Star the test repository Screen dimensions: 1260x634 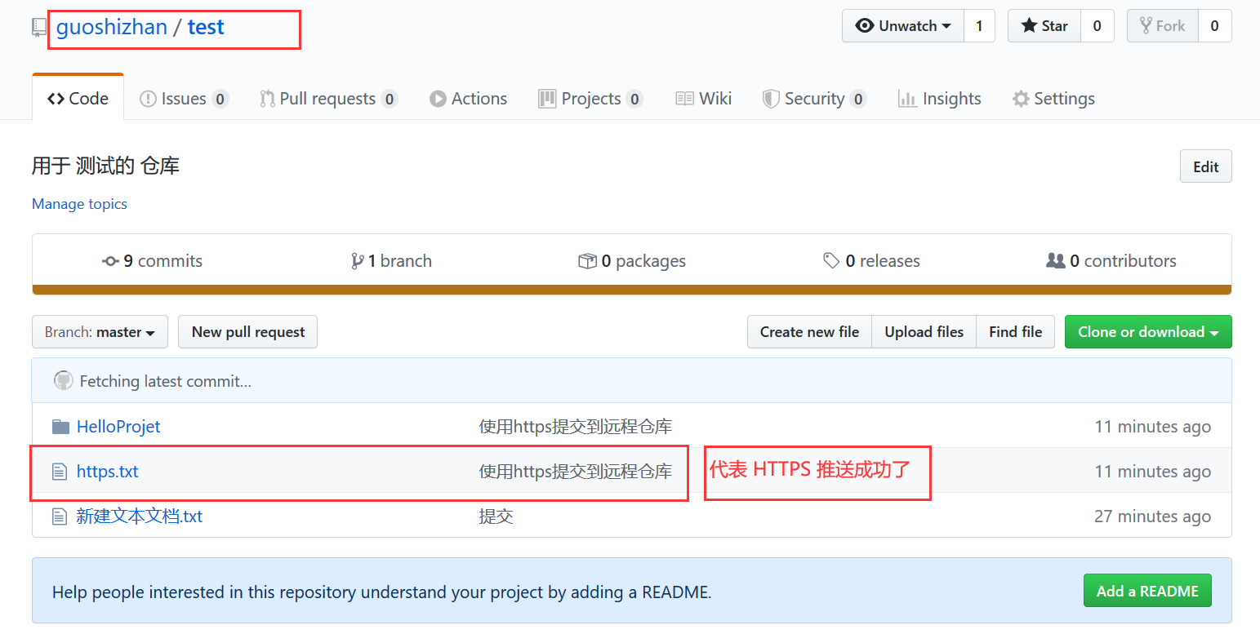(1044, 26)
